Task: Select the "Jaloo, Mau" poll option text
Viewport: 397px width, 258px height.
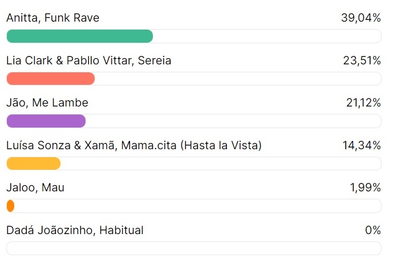Action: pyautogui.click(x=35, y=188)
